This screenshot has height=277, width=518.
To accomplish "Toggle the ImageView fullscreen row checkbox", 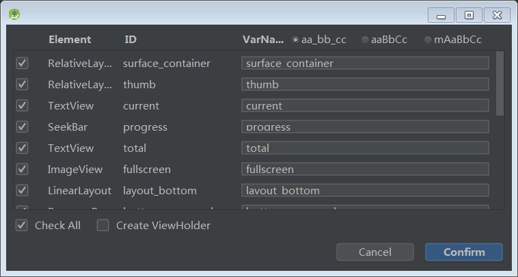I will 22,169.
